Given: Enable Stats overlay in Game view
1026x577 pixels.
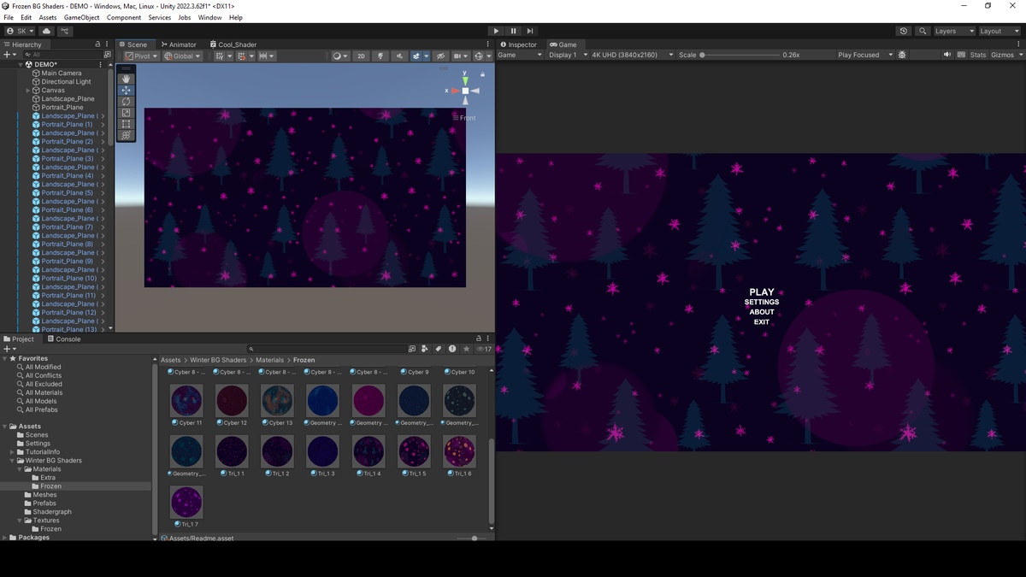Looking at the screenshot, I should tap(977, 55).
